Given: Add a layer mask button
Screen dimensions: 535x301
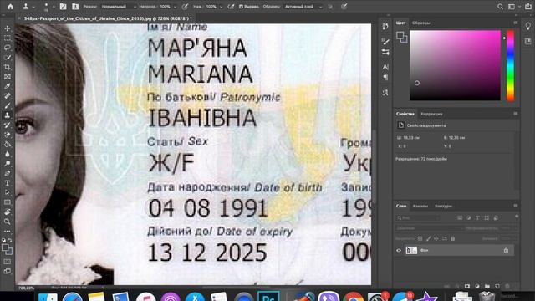Looking at the screenshot, I should coord(467,286).
